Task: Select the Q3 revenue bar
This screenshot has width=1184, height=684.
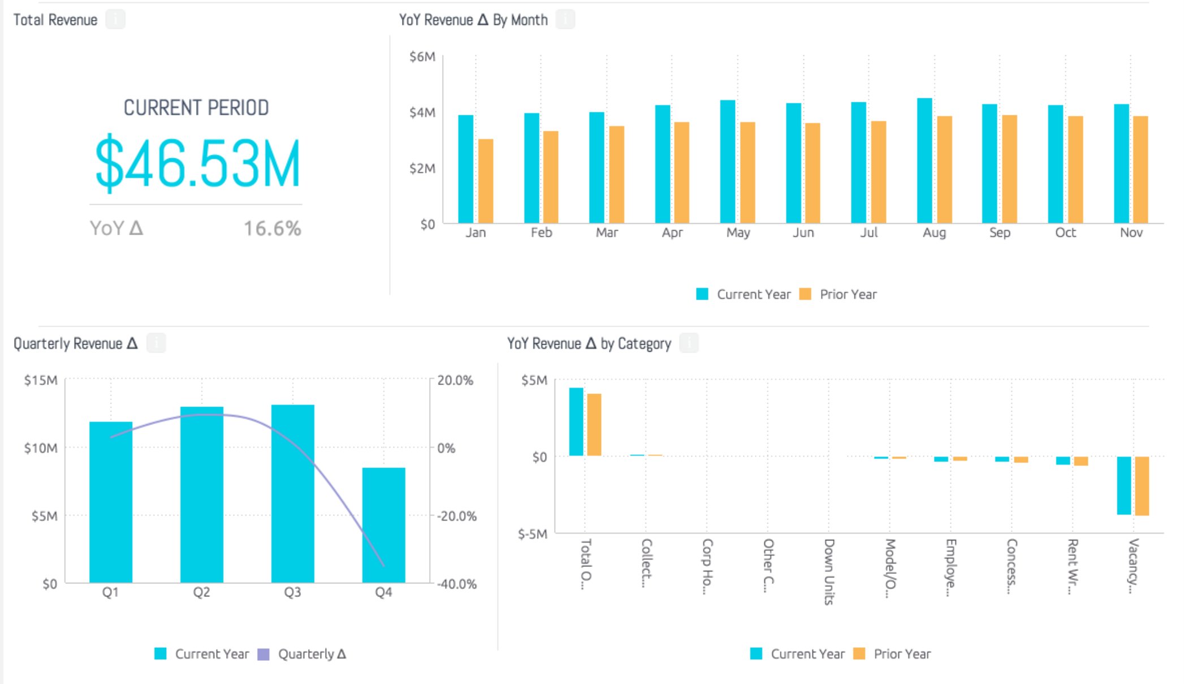Action: (293, 493)
